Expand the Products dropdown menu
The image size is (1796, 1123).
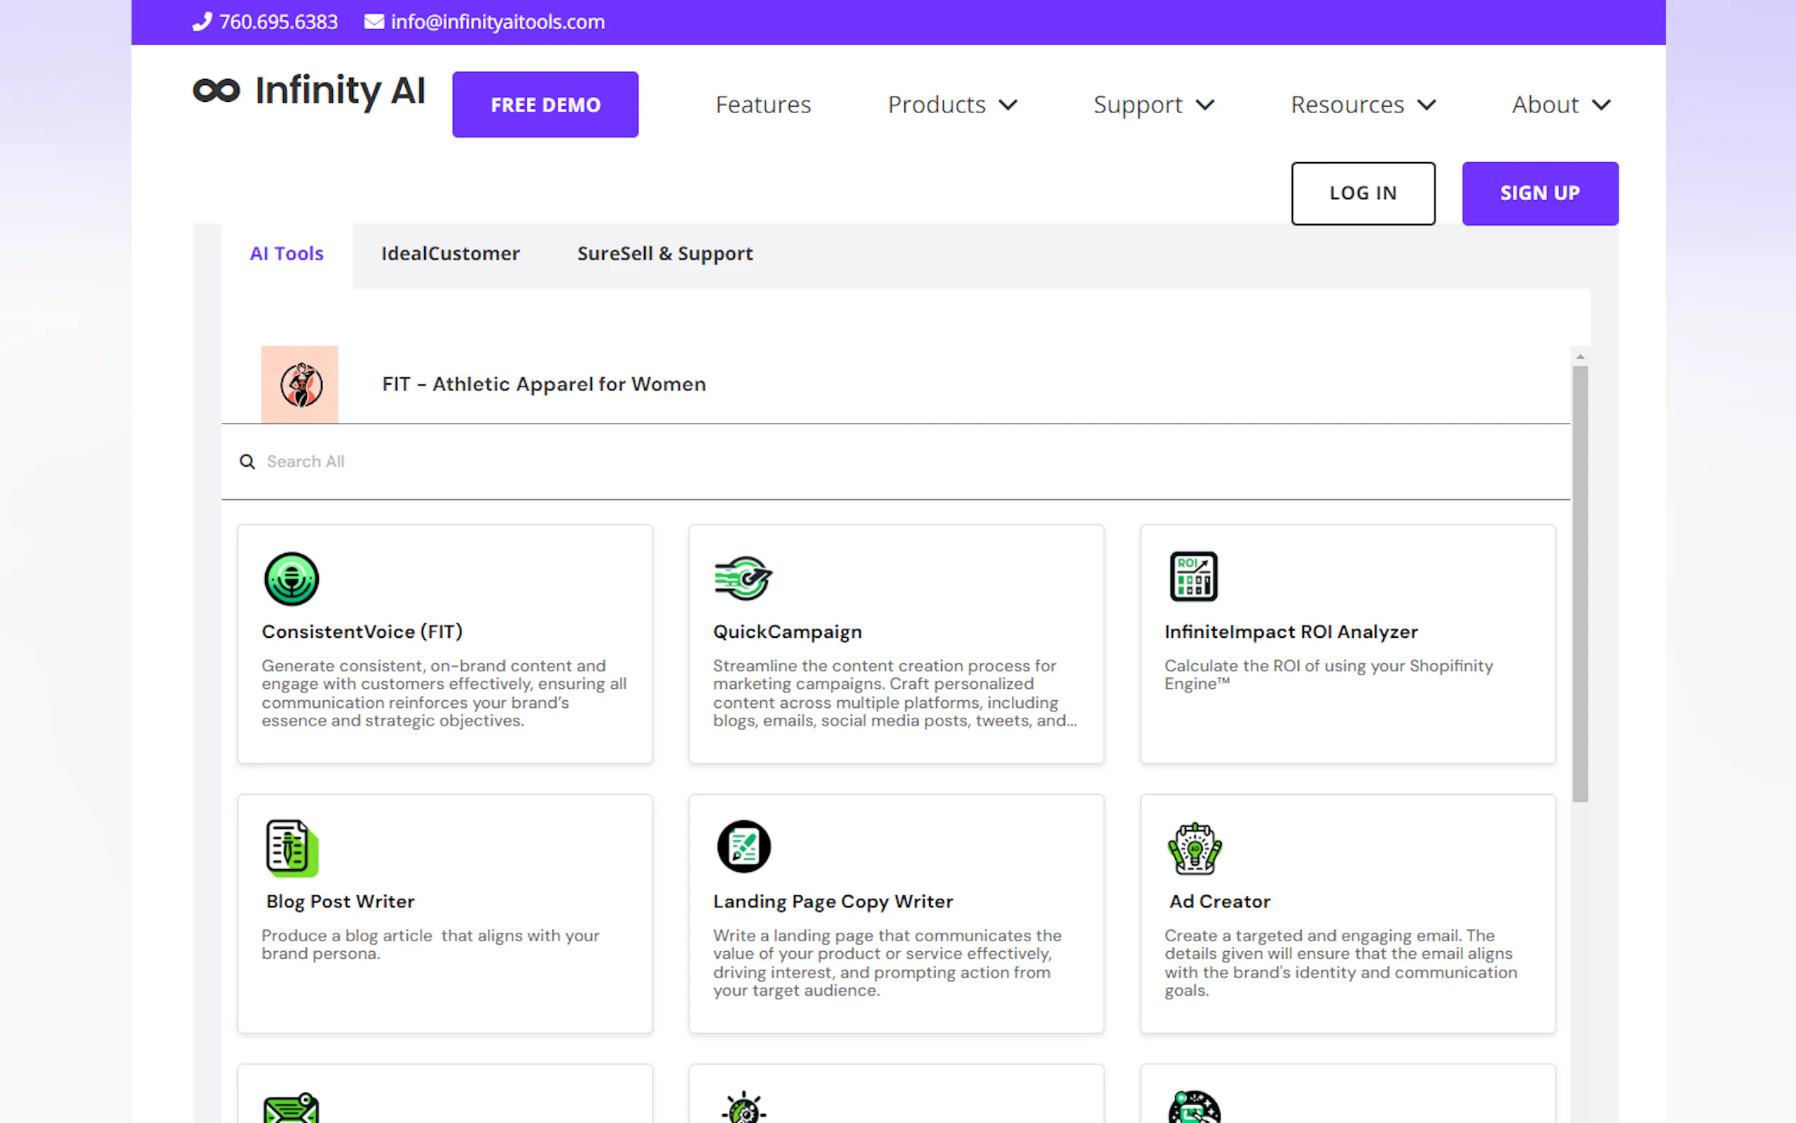coord(952,105)
